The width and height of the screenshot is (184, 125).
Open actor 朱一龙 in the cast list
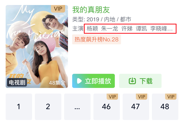pos(110,29)
